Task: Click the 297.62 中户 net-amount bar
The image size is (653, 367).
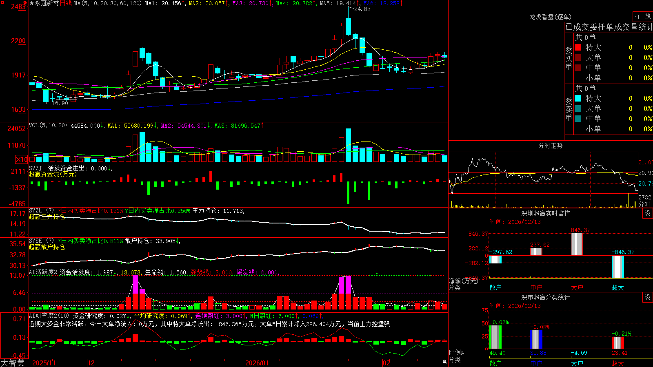Action: click(x=536, y=252)
